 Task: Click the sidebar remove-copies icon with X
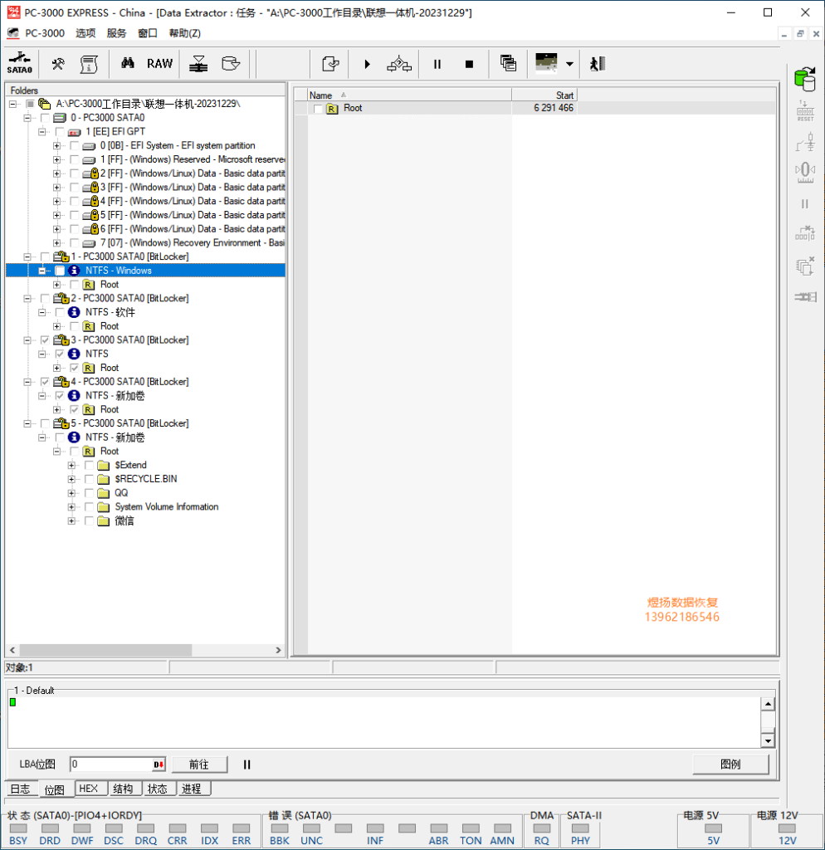(805, 266)
